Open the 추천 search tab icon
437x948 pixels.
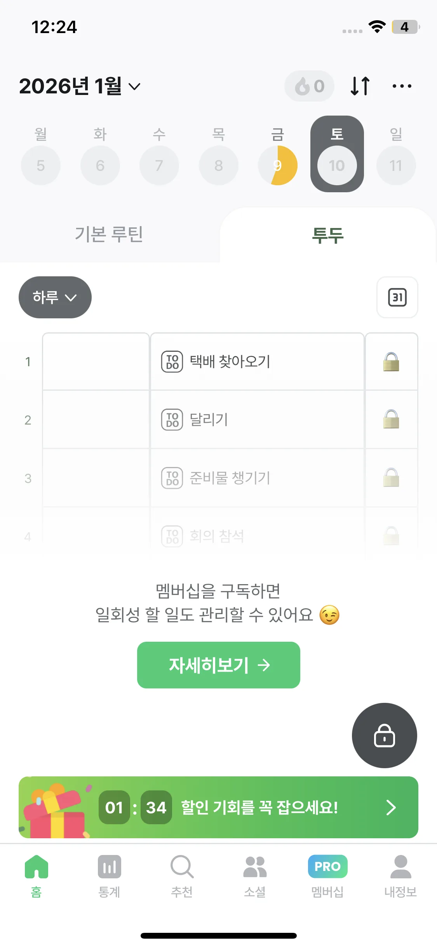click(x=182, y=867)
